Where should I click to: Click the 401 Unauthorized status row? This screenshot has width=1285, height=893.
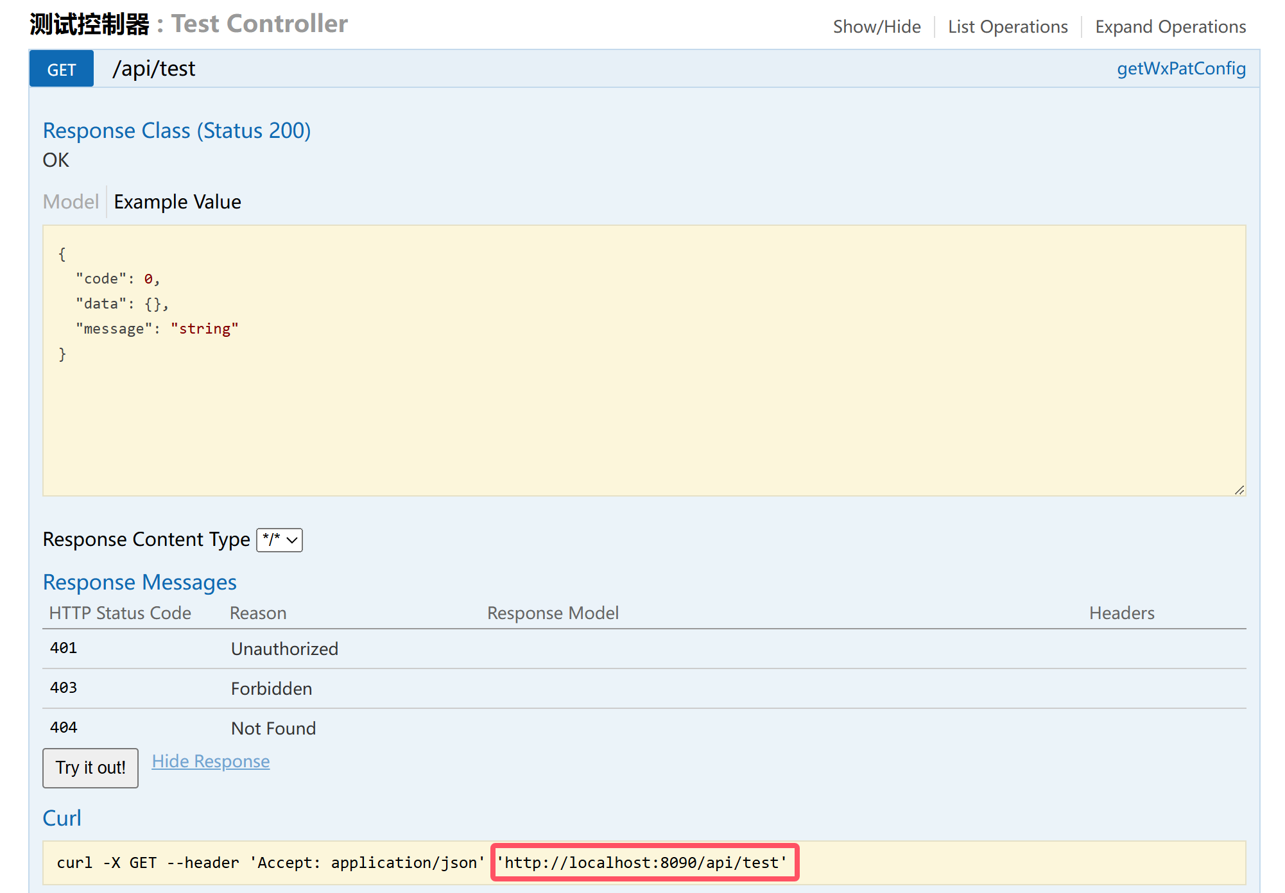click(284, 649)
